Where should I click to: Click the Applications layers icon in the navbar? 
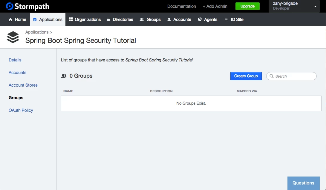[x=35, y=19]
